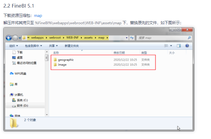
Task: Click the geographic row's 2020/12/22 10:25 date
Action: coord(125,60)
